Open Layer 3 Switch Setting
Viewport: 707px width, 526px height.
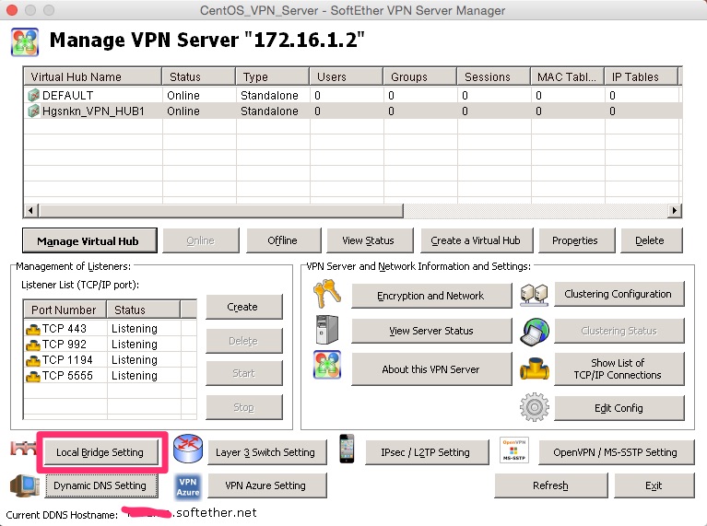(x=267, y=452)
